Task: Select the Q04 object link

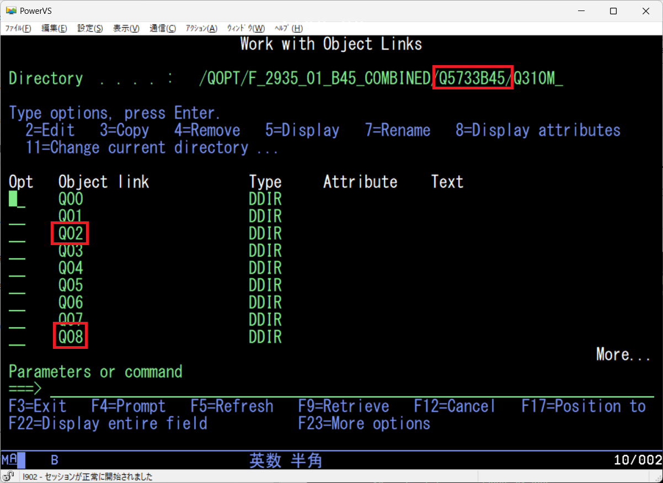Action: [71, 268]
